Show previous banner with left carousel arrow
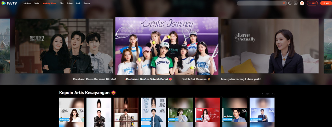The width and height of the screenshot is (332, 127). (x=4, y=42)
